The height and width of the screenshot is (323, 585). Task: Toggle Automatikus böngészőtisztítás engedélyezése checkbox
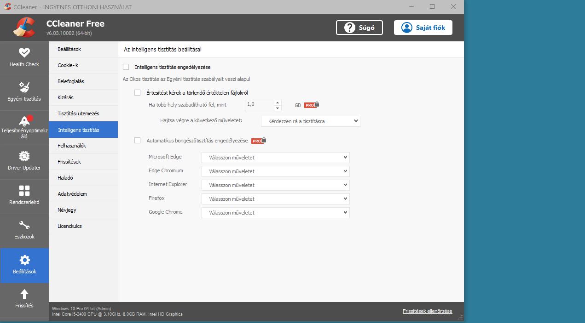tap(137, 141)
